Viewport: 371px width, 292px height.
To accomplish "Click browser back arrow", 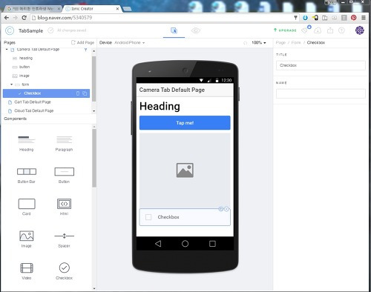I will click(x=7, y=18).
